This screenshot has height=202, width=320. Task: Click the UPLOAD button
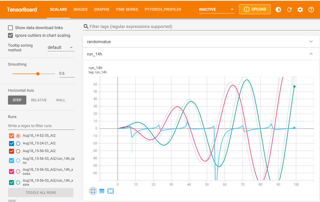pos(255,9)
